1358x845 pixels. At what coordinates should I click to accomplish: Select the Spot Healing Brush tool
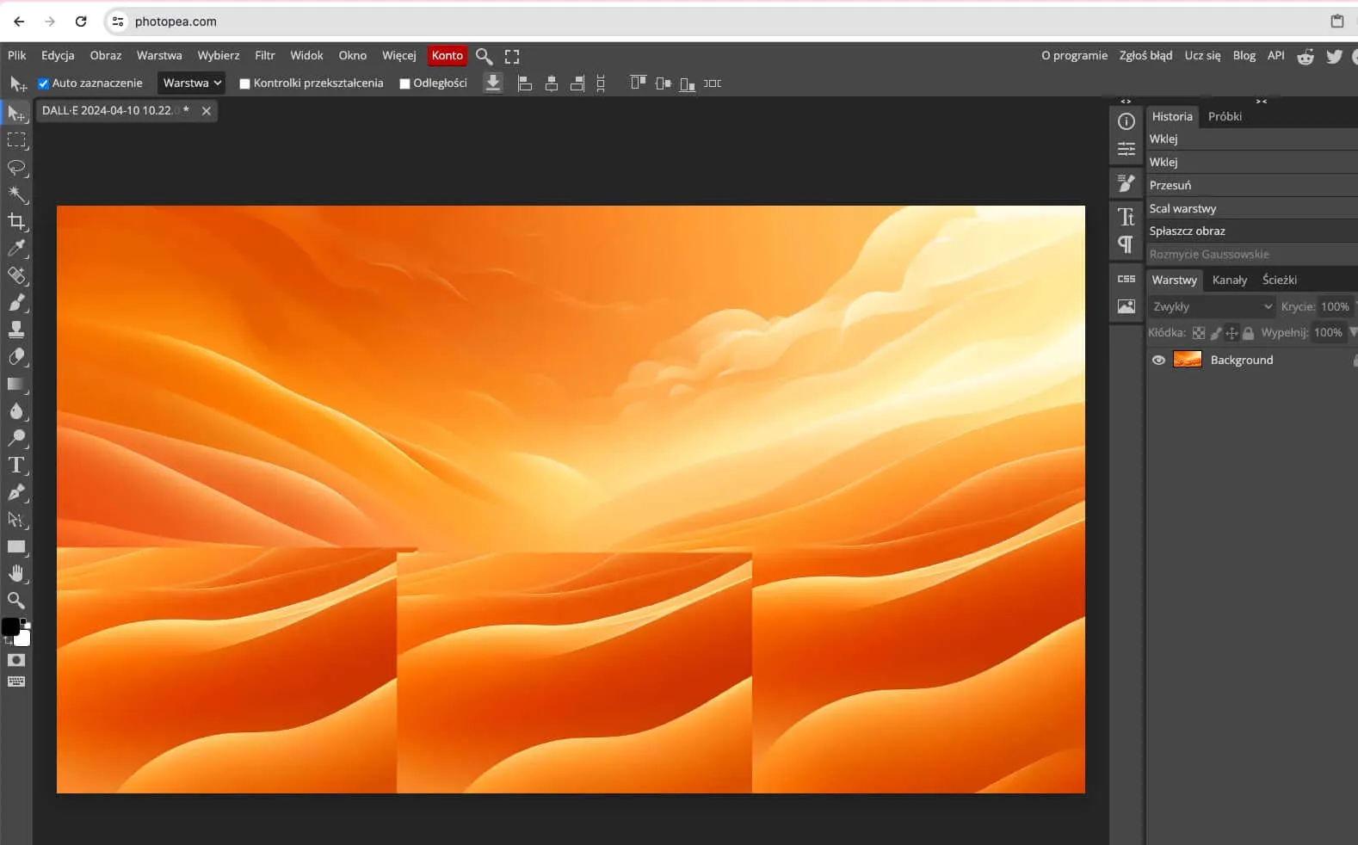pos(16,275)
